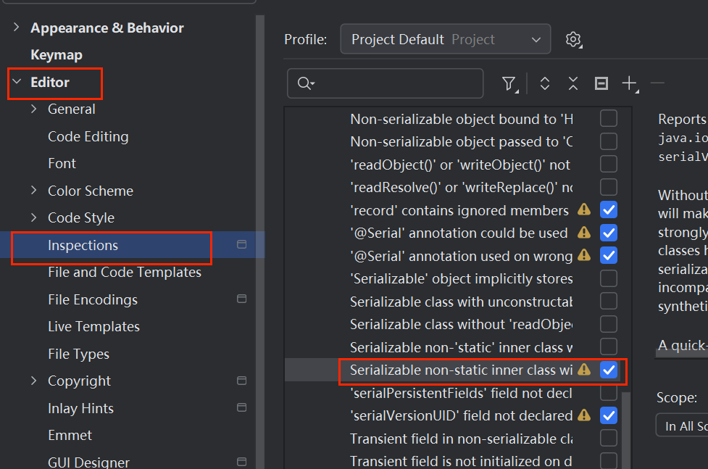Open Emmet settings
Viewport: 708px width, 469px height.
70,435
